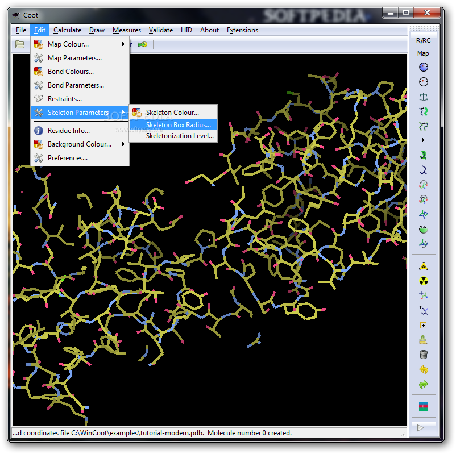The height and width of the screenshot is (454, 456).
Task: Open the File menu
Action: (x=21, y=30)
